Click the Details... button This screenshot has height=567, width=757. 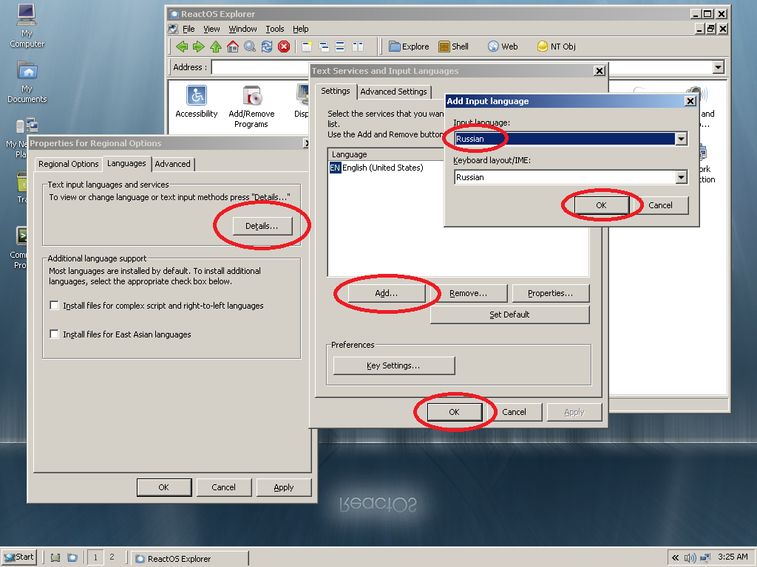pos(262,226)
